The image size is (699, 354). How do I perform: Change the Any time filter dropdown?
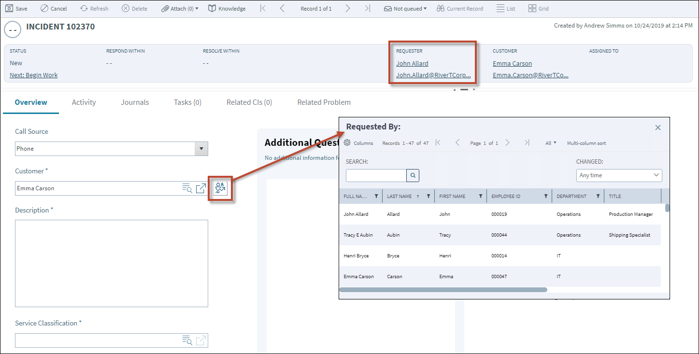[x=619, y=175]
